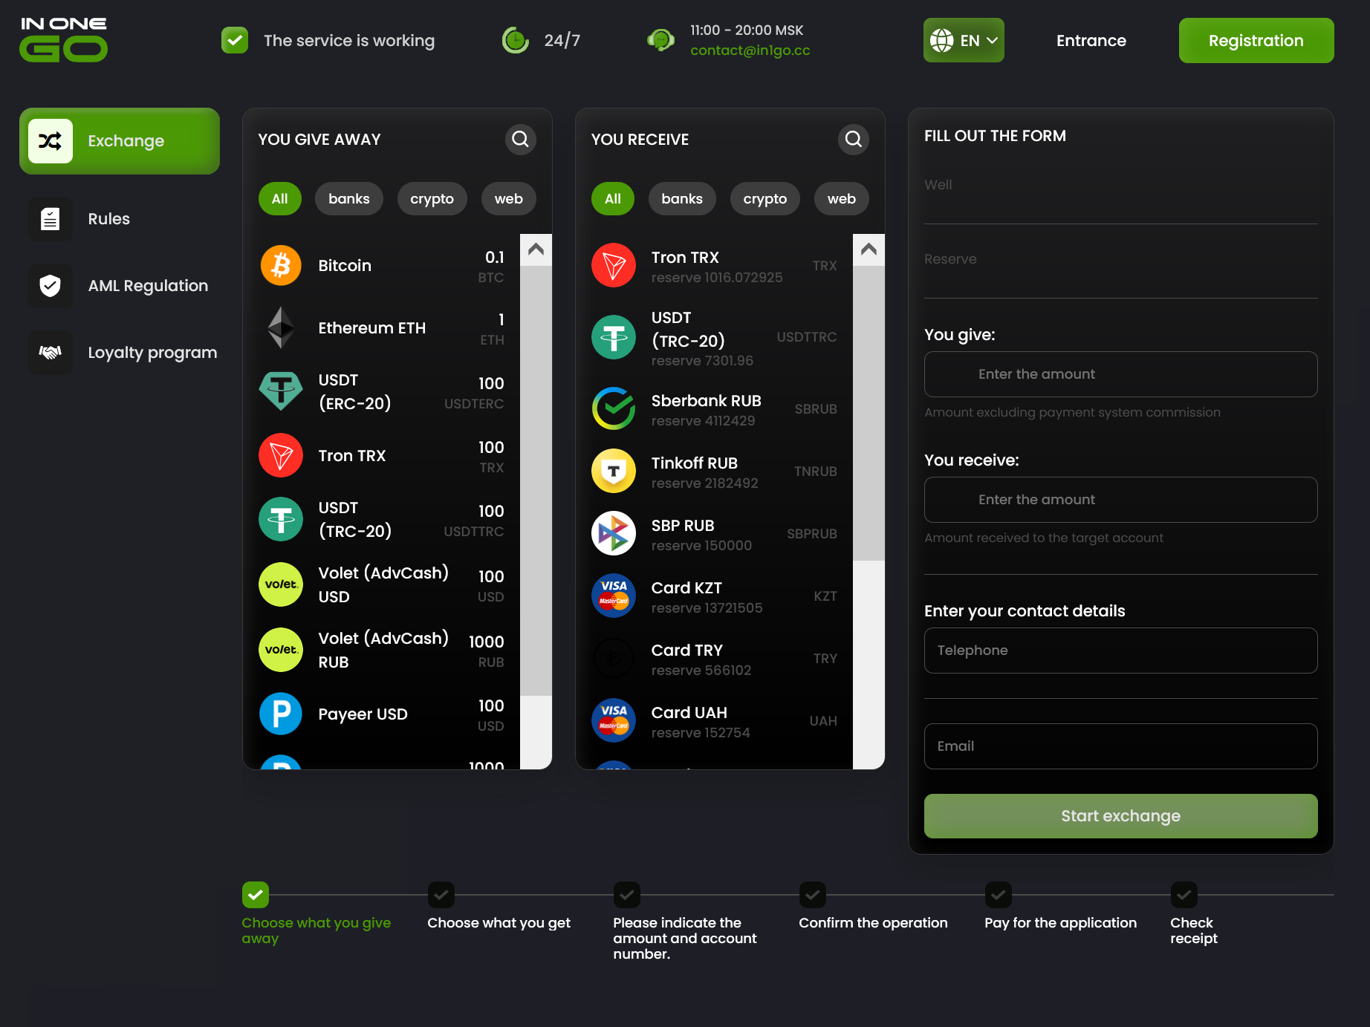Click the search icon in You Receive panel
The height and width of the screenshot is (1027, 1370).
[x=853, y=140]
